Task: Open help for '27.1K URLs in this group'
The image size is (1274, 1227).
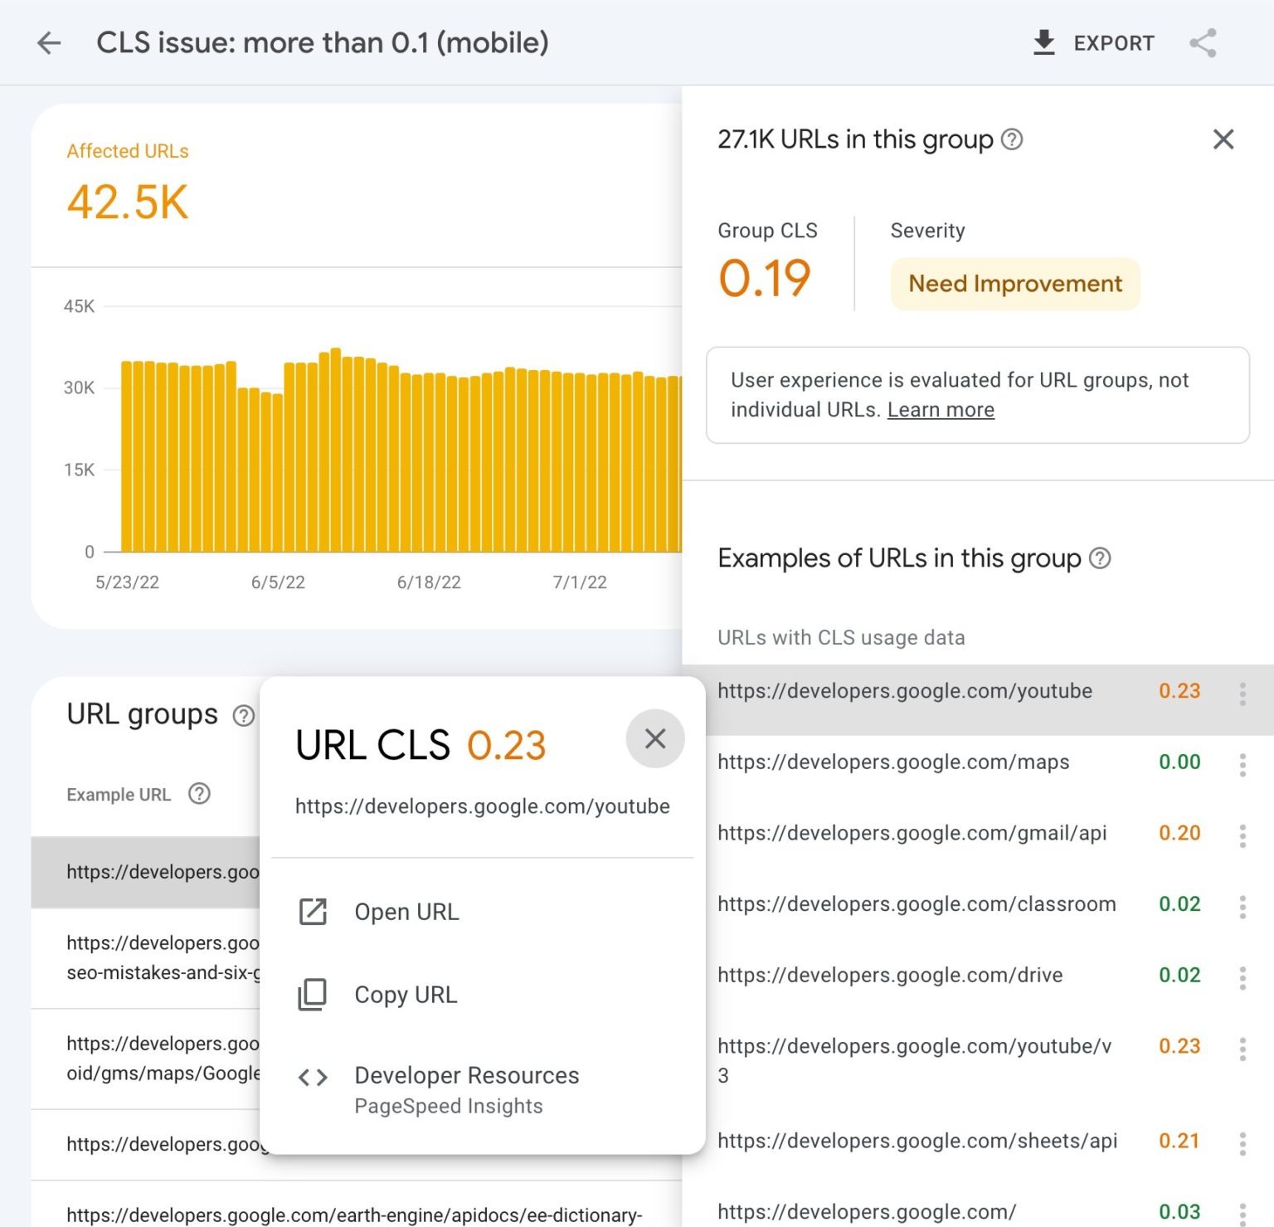Action: tap(1014, 140)
